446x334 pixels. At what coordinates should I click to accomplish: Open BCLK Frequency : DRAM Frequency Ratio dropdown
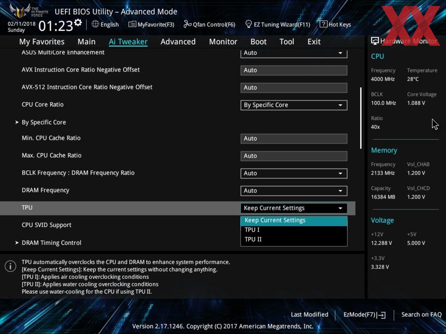click(294, 173)
